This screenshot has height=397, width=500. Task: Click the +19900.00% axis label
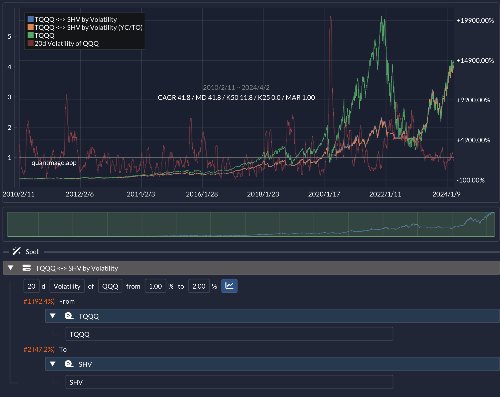475,20
